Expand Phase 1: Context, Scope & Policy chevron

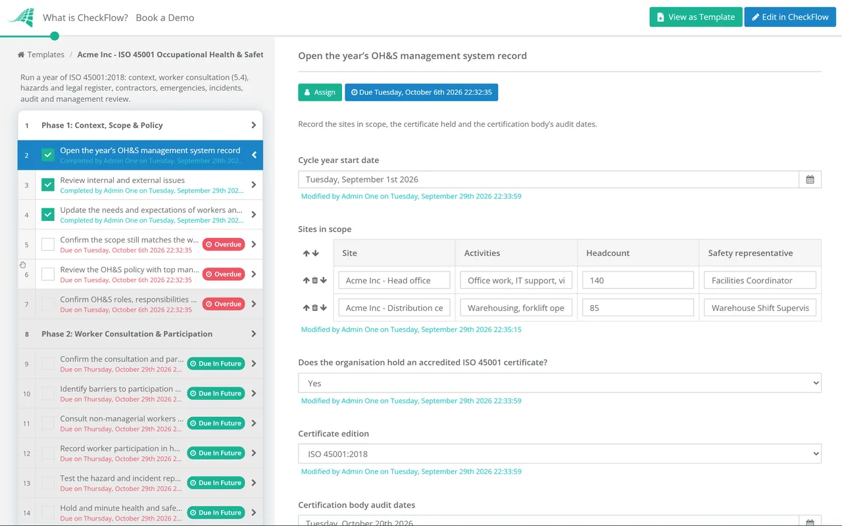coord(254,125)
